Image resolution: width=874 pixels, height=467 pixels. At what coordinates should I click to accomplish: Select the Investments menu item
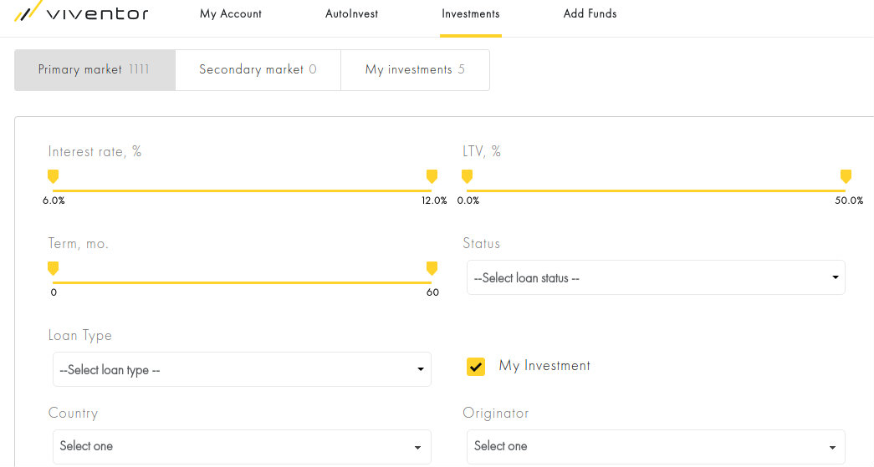click(x=470, y=14)
